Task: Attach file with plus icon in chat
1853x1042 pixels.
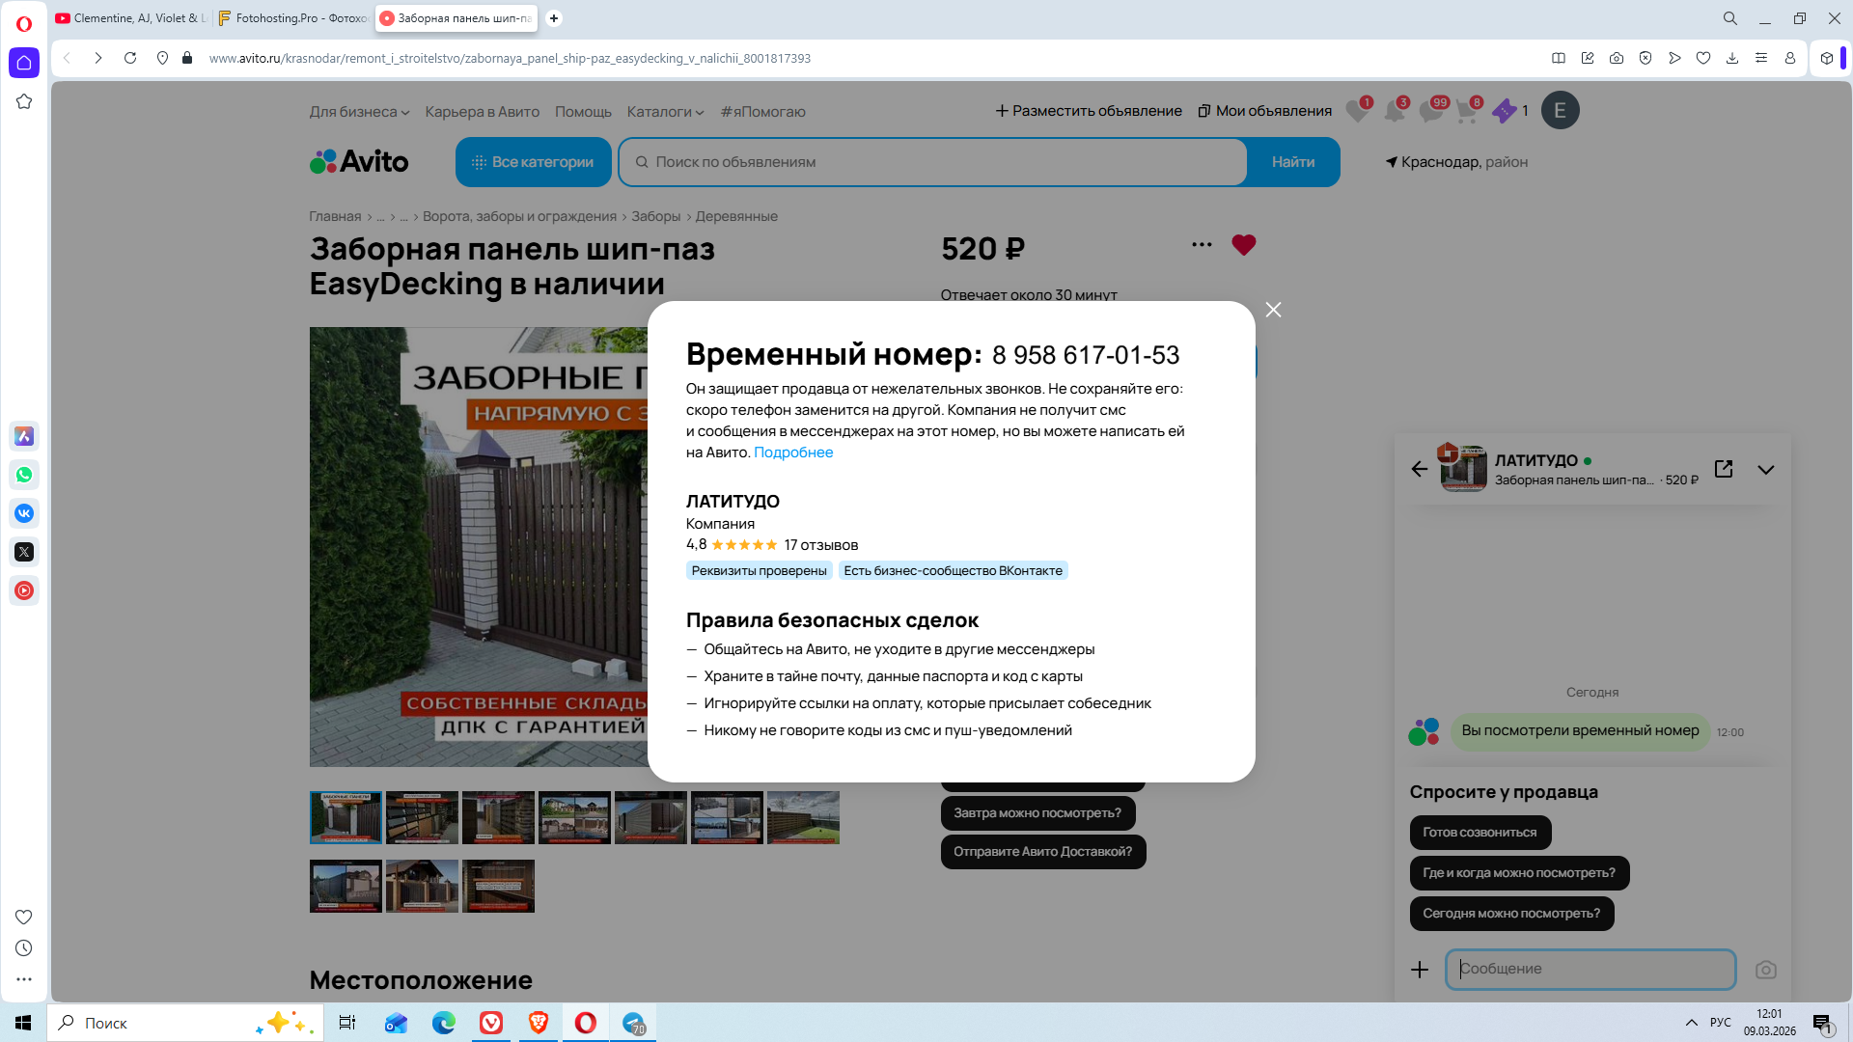Action: 1419,970
